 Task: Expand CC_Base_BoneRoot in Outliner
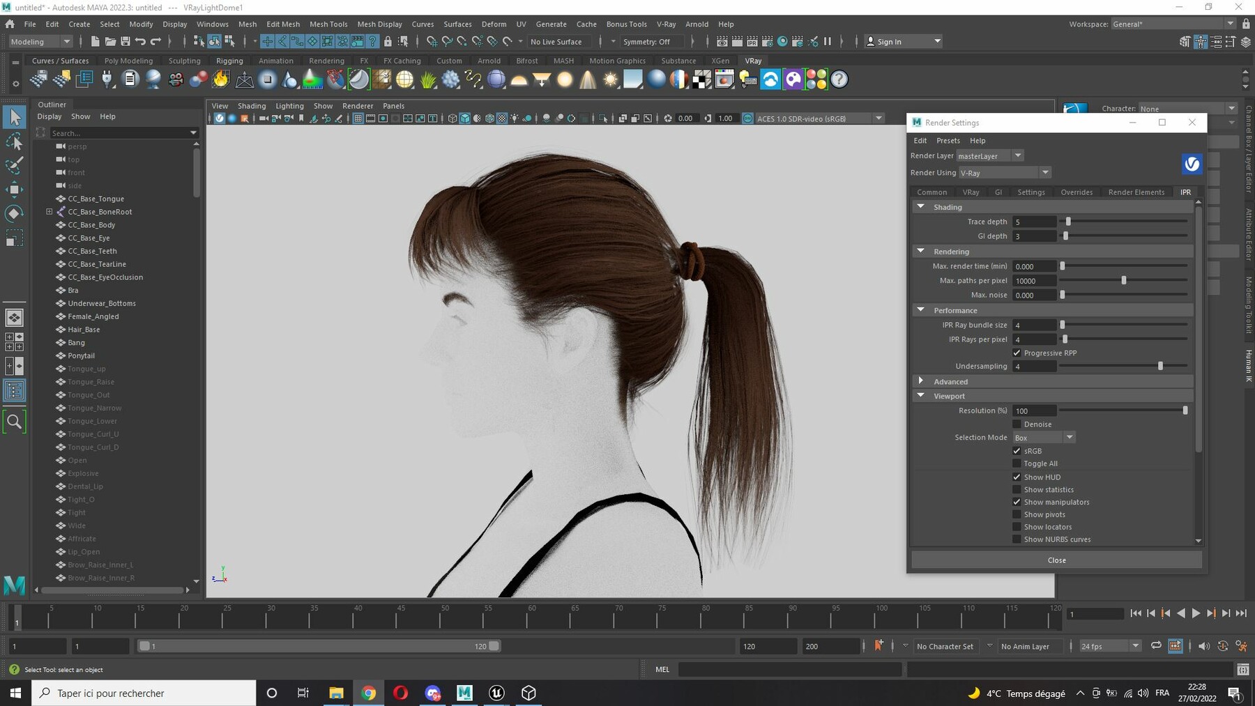click(50, 211)
